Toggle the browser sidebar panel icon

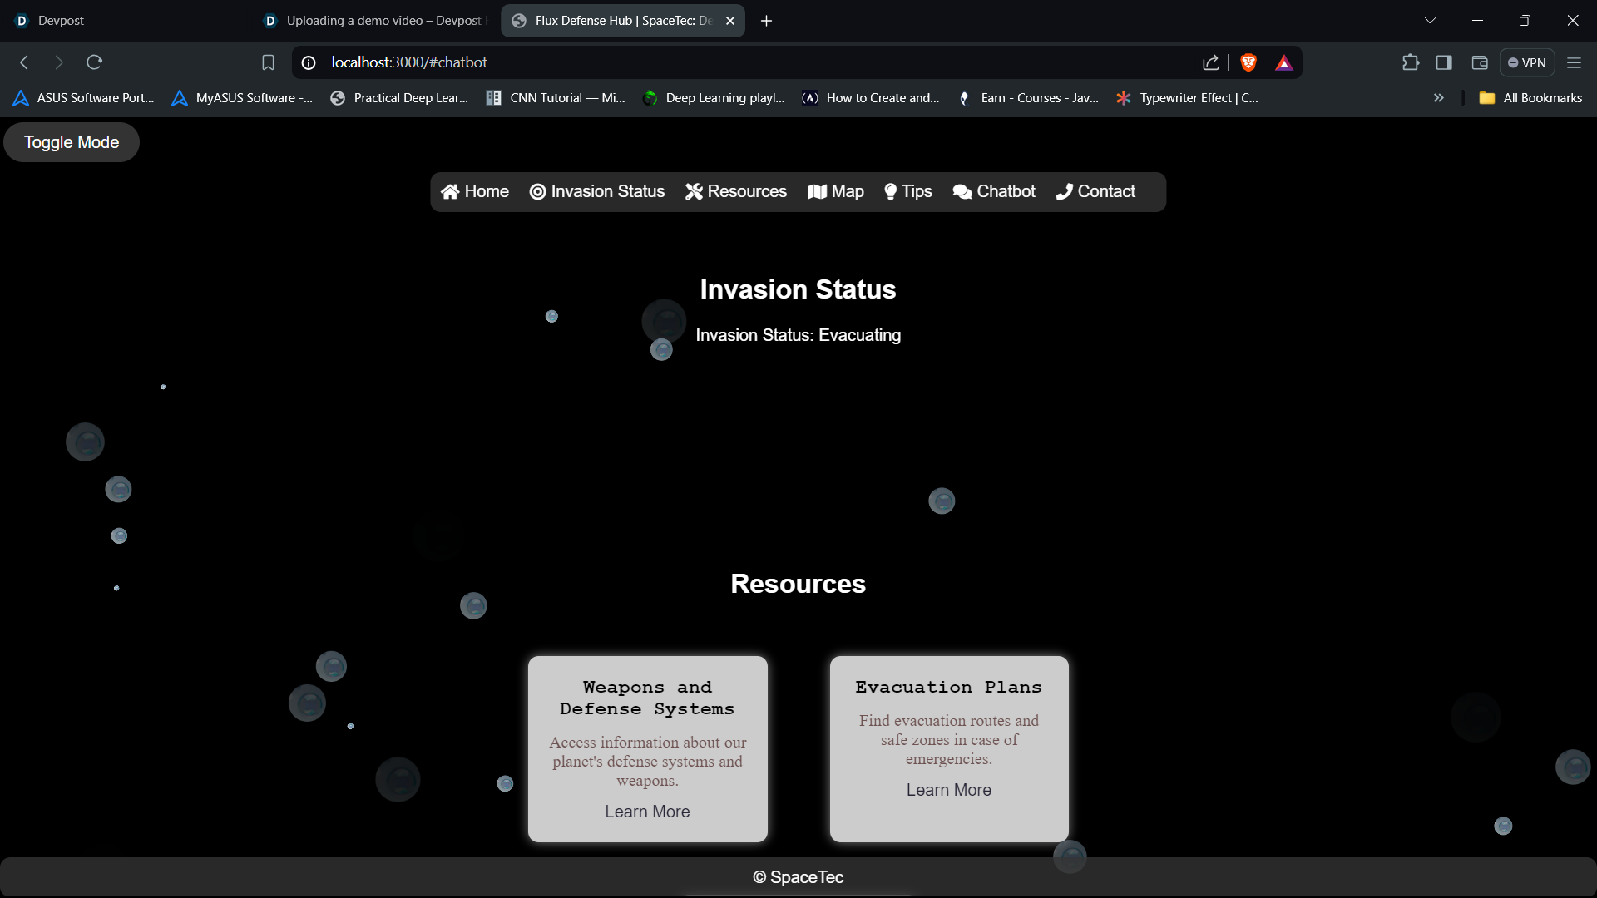point(1444,62)
